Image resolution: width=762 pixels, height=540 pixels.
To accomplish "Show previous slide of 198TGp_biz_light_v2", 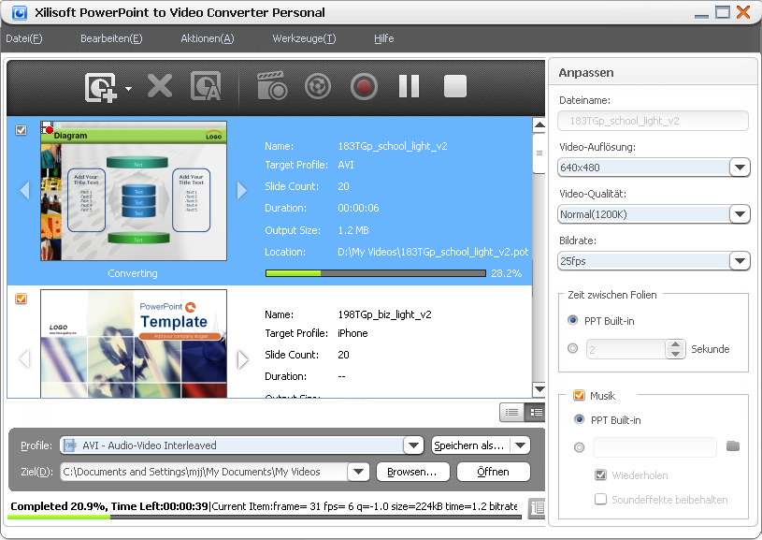I will coord(24,359).
